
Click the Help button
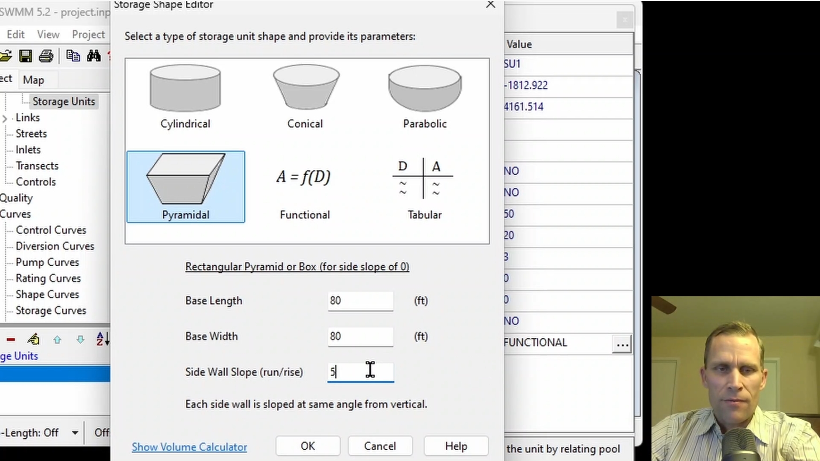[x=456, y=446]
